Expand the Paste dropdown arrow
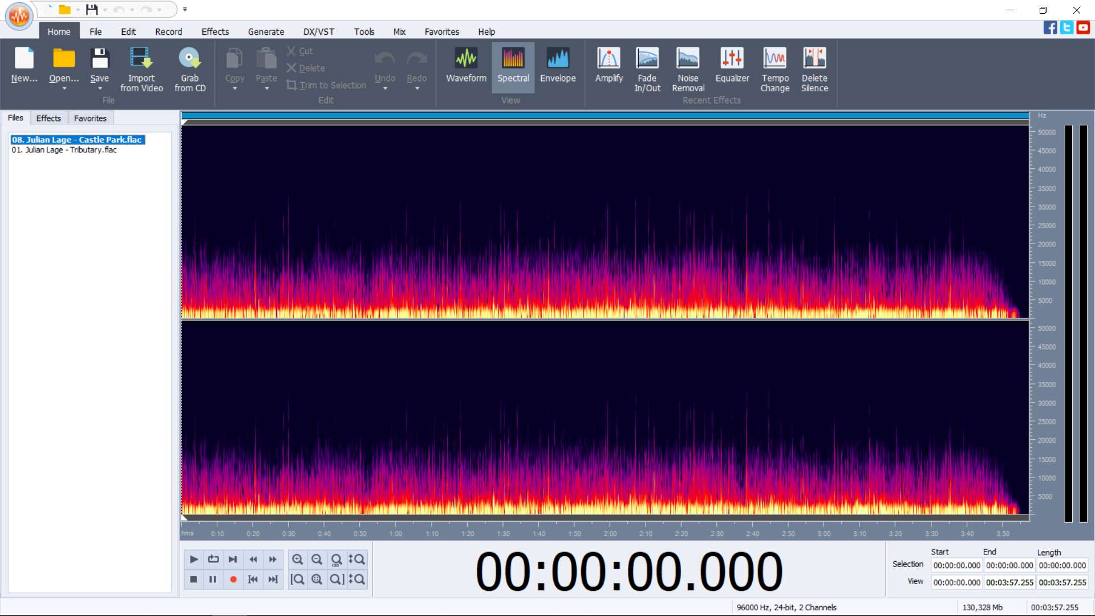The height and width of the screenshot is (616, 1095). pos(266,88)
